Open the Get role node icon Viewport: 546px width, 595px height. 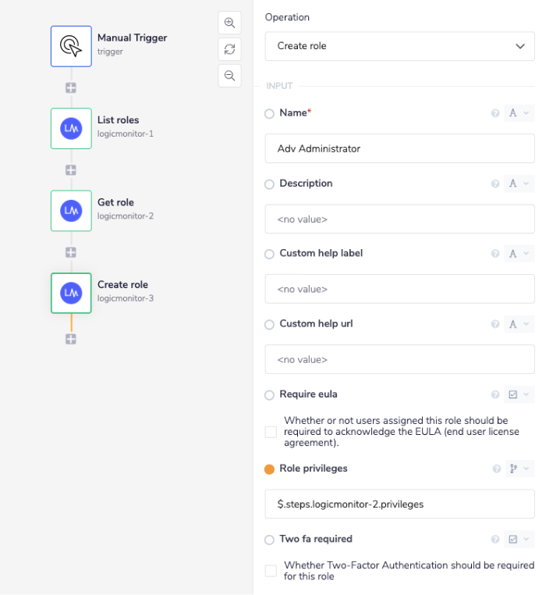tap(71, 210)
